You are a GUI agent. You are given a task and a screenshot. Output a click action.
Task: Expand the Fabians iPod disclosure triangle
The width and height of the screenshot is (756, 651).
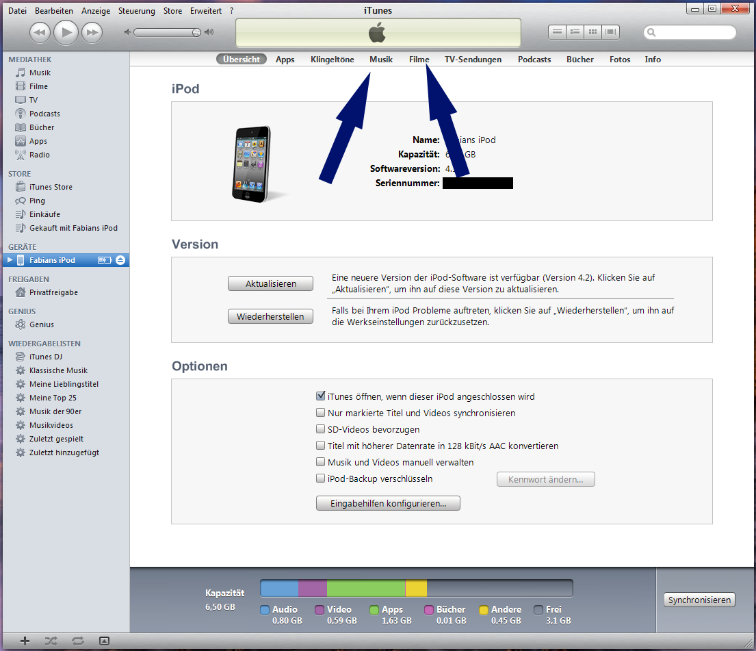pos(10,260)
